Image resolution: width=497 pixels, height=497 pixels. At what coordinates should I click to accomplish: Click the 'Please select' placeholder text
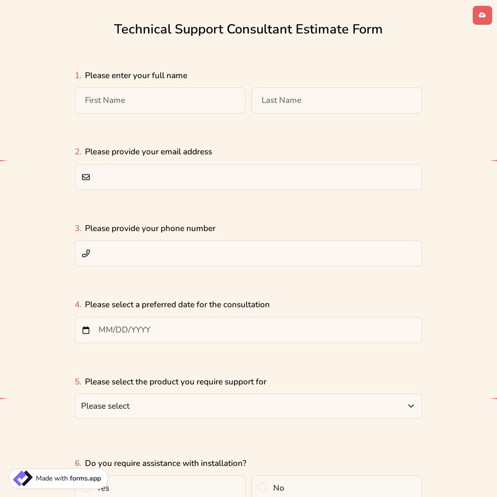105,406
